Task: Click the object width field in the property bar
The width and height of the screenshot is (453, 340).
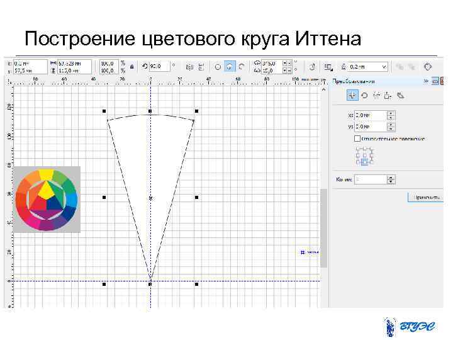Action: click(74, 63)
